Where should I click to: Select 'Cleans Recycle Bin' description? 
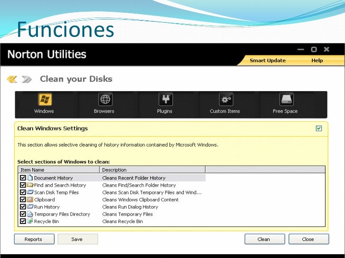[x=123, y=221]
